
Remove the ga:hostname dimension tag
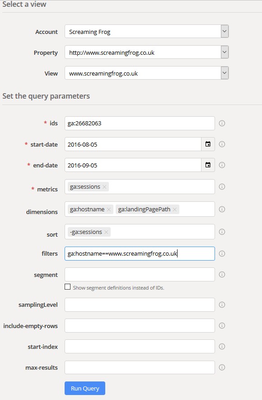point(109,210)
